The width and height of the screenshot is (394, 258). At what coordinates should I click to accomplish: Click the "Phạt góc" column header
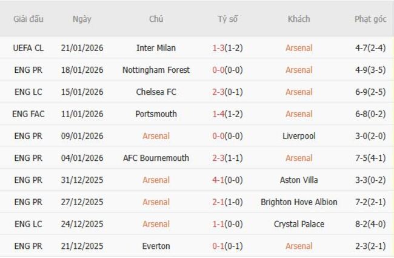pos(370,19)
